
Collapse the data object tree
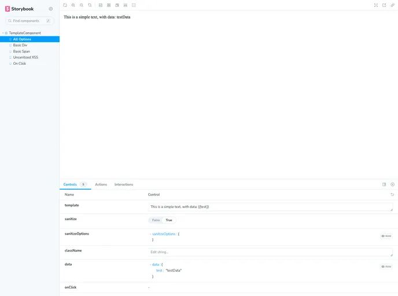click(x=150, y=265)
